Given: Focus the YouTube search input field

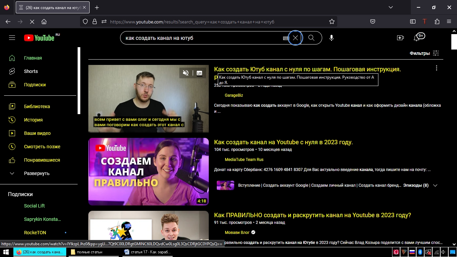Looking at the screenshot, I should 202,38.
